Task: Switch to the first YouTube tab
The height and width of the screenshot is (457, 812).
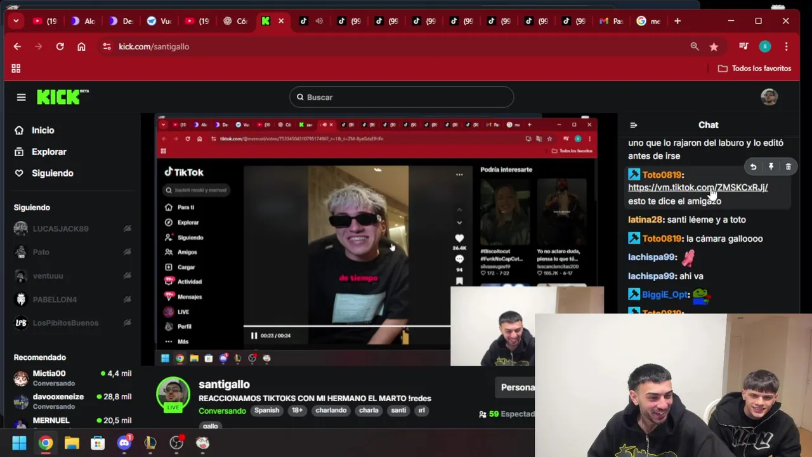Action: click(x=45, y=21)
